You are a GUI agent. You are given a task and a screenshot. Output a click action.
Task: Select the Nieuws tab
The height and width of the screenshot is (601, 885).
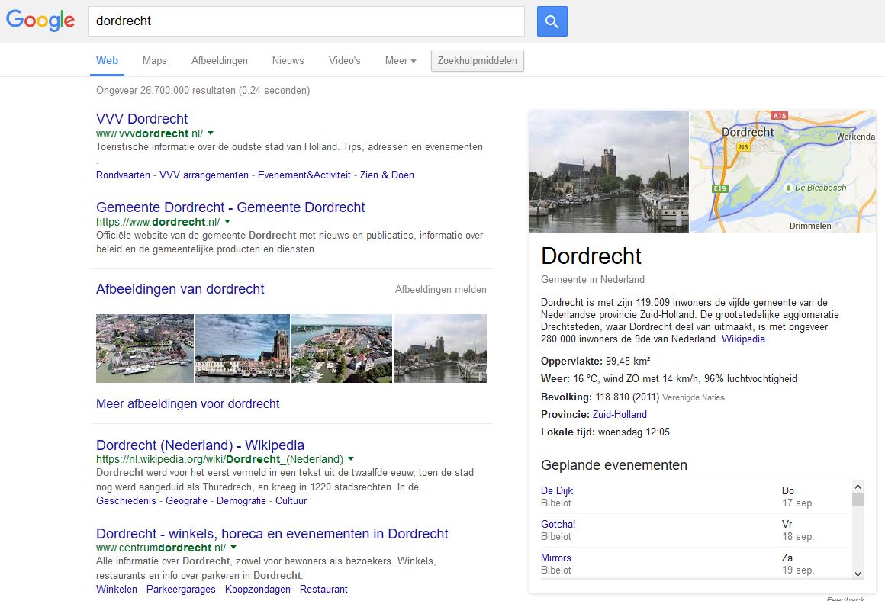(x=288, y=61)
